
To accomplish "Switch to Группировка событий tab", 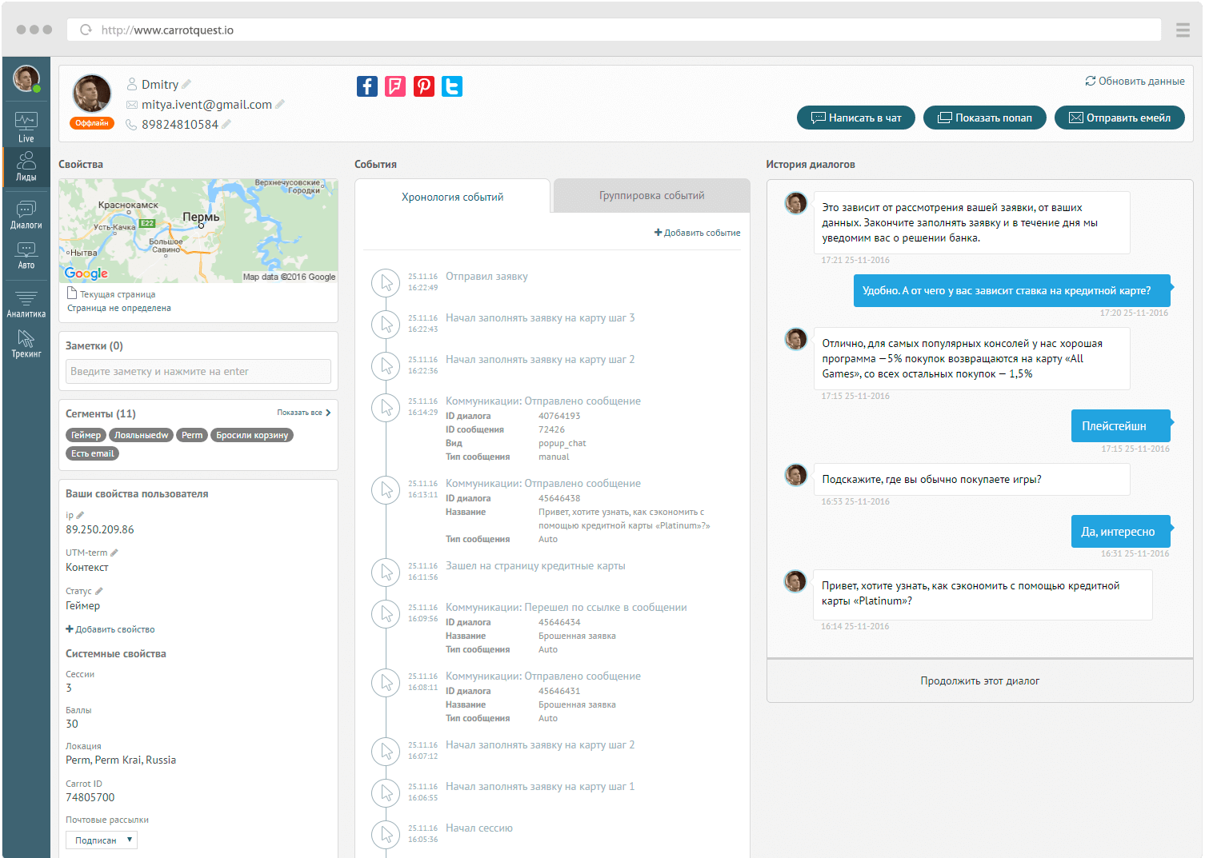I will 652,195.
